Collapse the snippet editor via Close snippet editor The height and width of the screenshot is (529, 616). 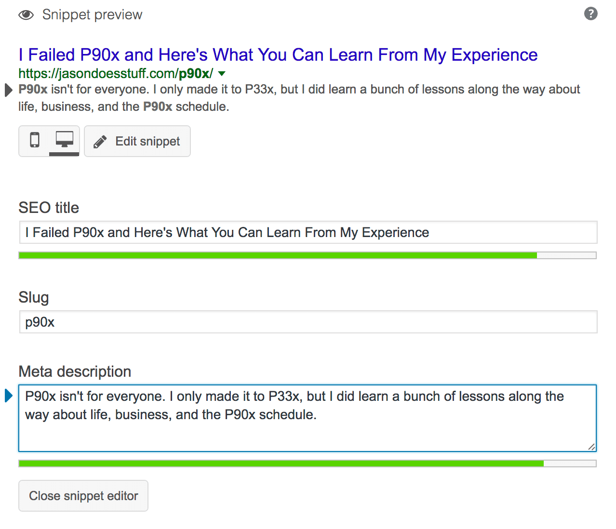[83, 495]
